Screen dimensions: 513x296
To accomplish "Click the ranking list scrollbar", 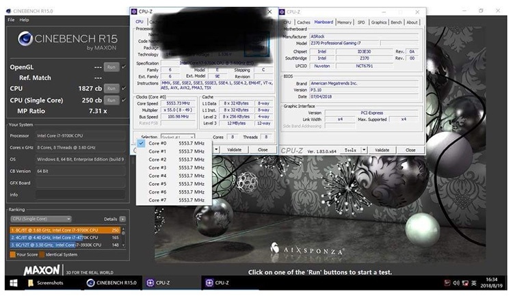I will pyautogui.click(x=123, y=237).
